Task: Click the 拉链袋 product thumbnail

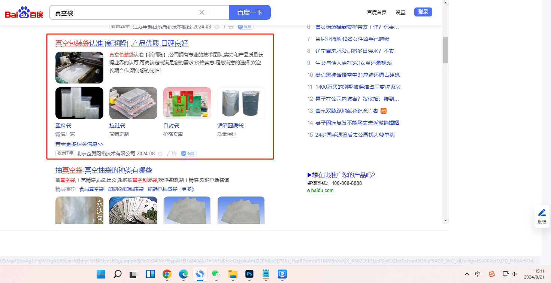Action: 133,103
